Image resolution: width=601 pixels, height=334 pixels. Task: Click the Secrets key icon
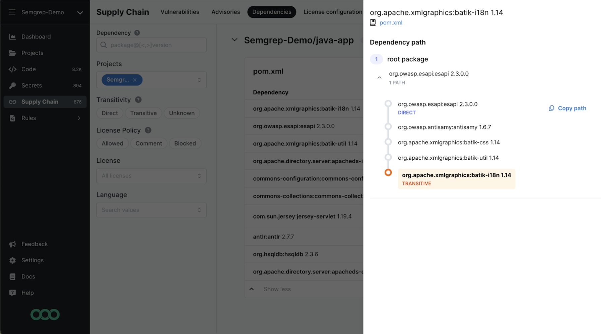tap(12, 86)
